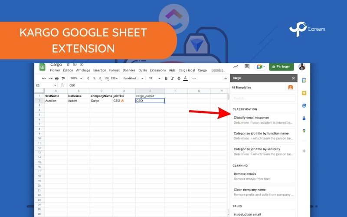The width and height of the screenshot is (347, 217).
Task: Apply strikethrough formatting
Action: click(179, 79)
